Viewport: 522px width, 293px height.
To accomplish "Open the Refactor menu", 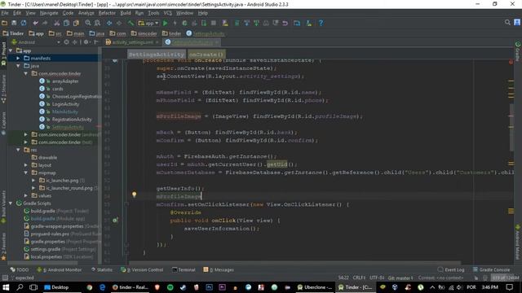I will click(107, 13).
